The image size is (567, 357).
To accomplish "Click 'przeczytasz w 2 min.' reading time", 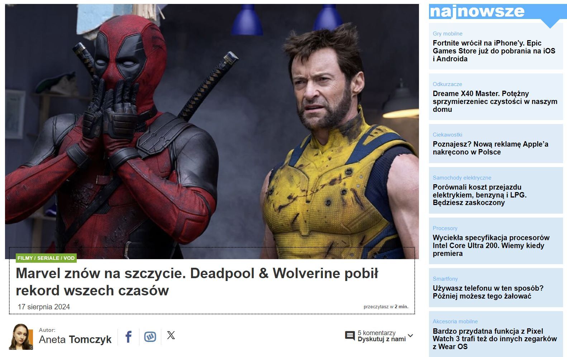I will pos(386,307).
